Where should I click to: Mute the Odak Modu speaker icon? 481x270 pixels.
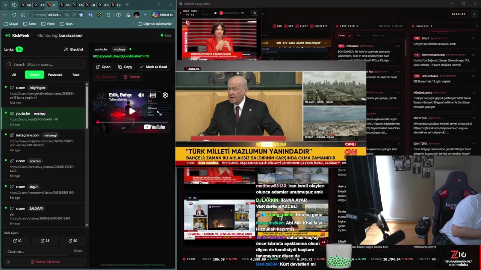pyautogui.click(x=216, y=13)
